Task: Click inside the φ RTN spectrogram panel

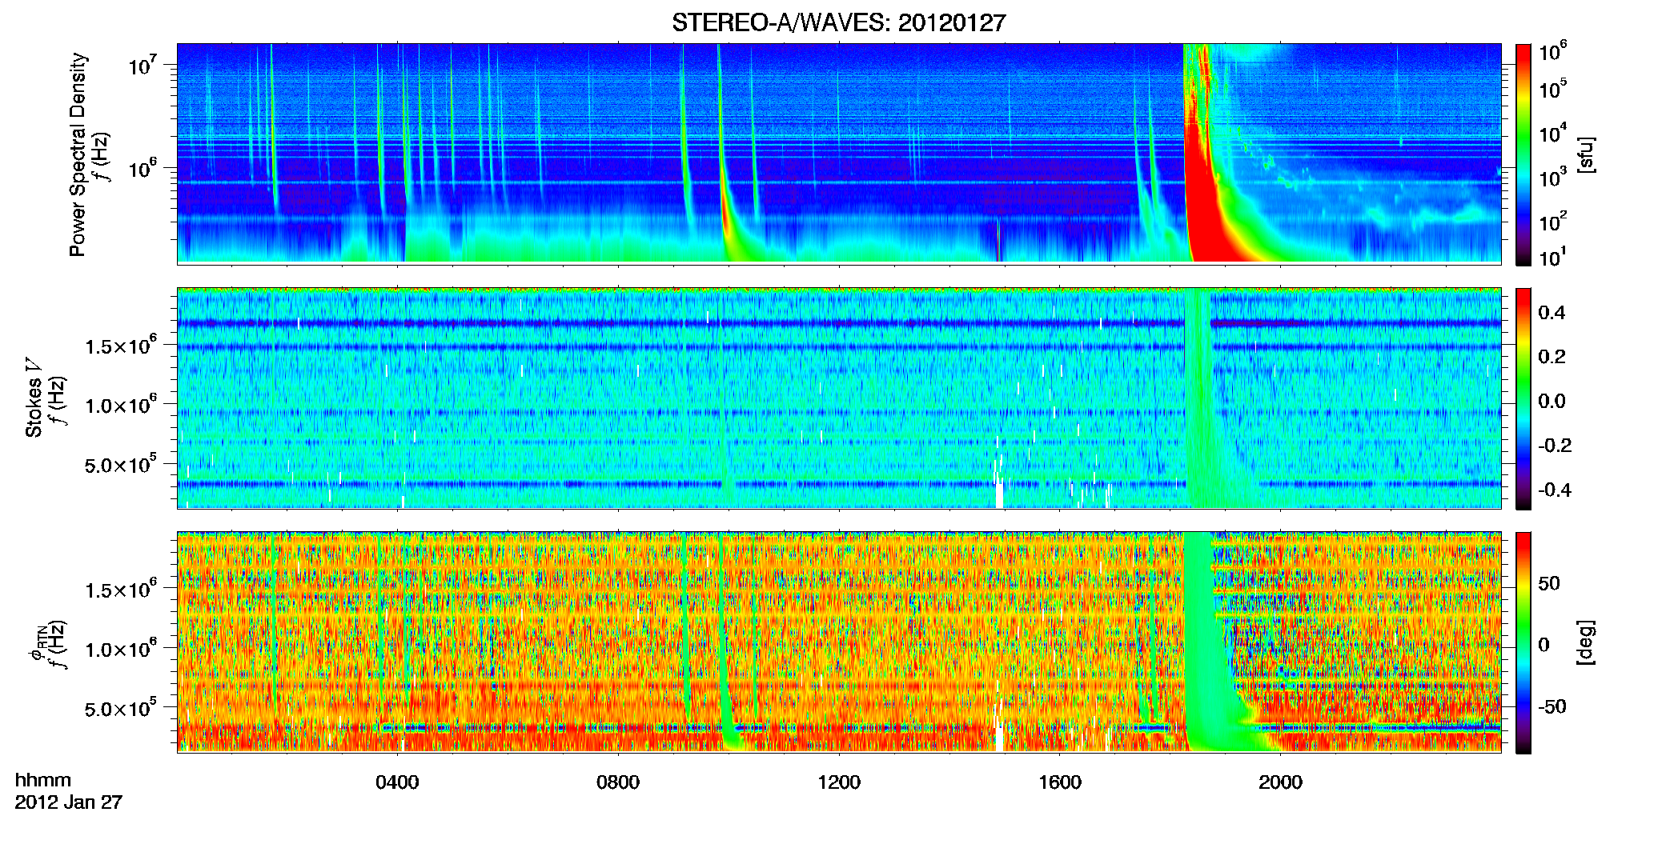Action: 839,642
